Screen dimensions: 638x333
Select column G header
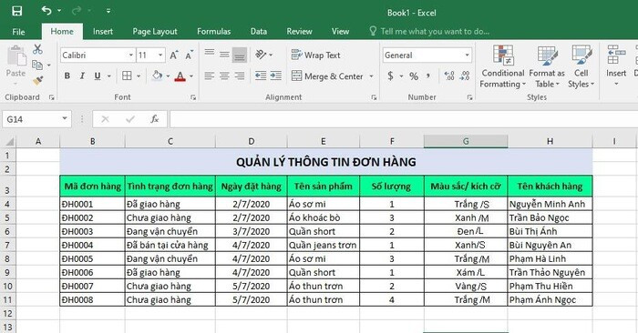[x=466, y=141]
